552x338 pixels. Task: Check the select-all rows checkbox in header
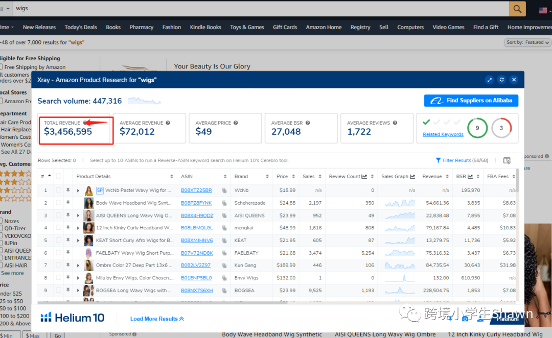point(58,177)
